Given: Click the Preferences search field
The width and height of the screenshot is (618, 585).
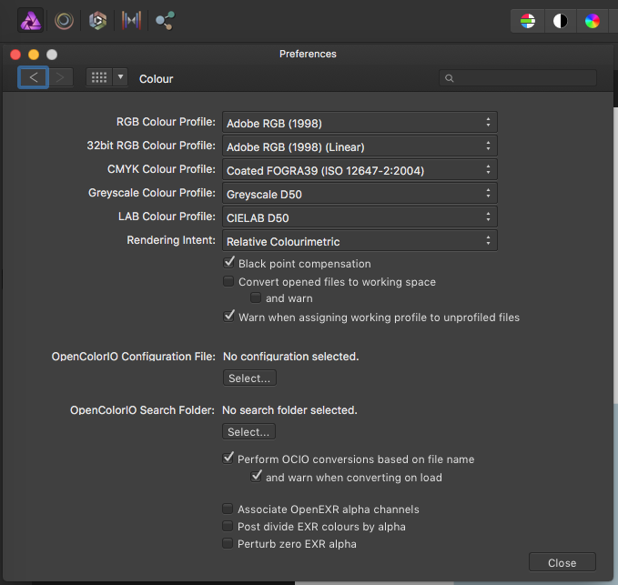Looking at the screenshot, I should tap(518, 78).
